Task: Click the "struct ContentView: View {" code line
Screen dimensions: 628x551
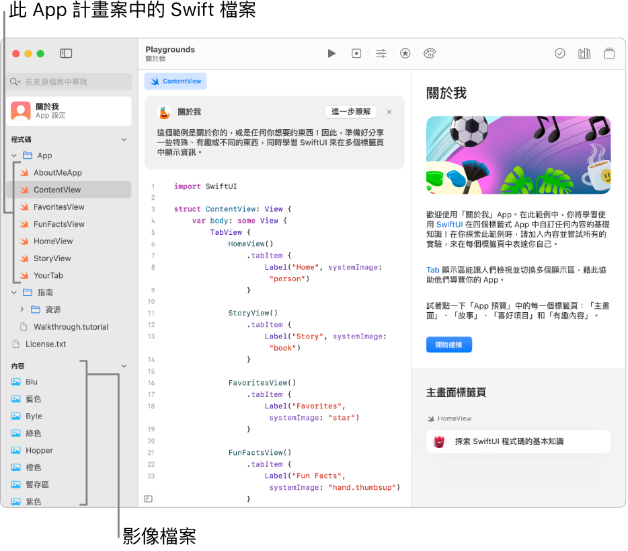Action: coord(232,209)
